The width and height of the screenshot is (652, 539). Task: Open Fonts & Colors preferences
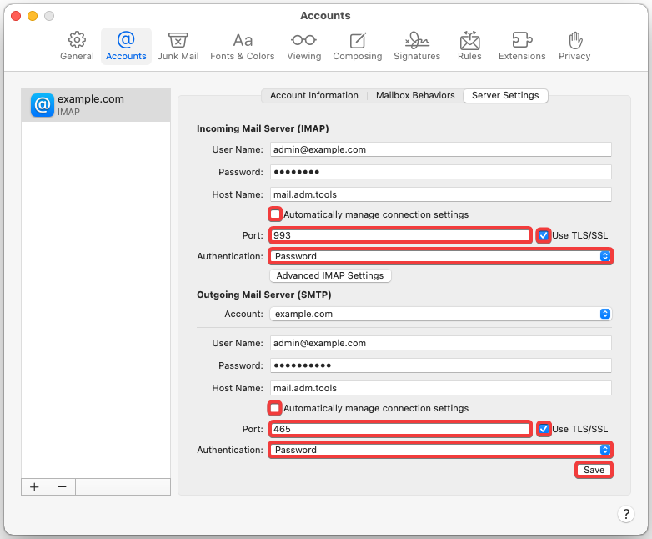click(x=243, y=46)
